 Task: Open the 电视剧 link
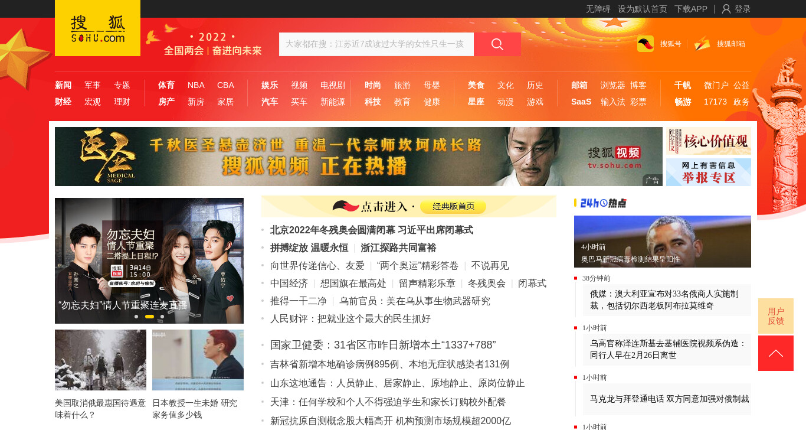point(333,85)
